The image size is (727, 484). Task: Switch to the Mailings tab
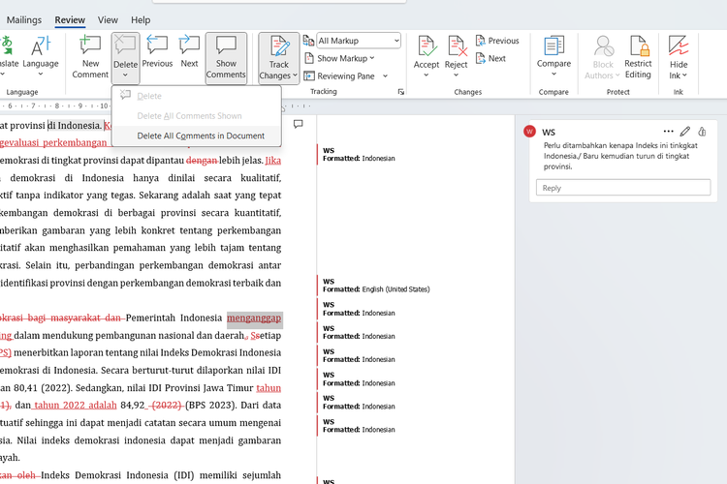[x=24, y=20]
